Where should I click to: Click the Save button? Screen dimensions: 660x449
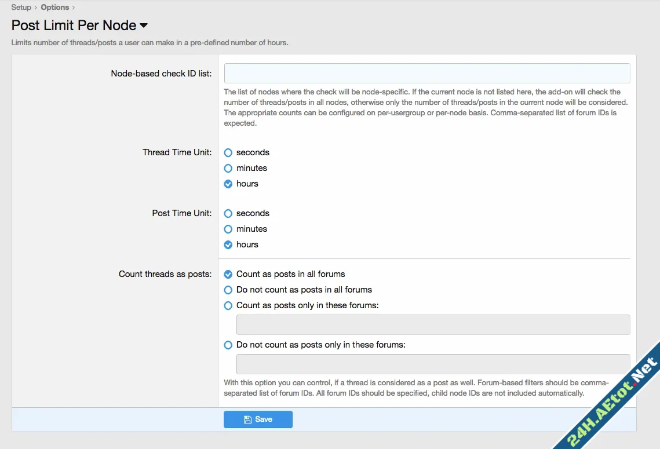point(258,419)
